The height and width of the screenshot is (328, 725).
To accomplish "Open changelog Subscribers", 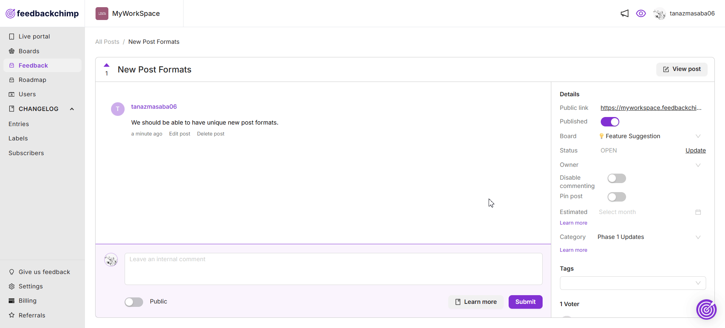I will 26,153.
